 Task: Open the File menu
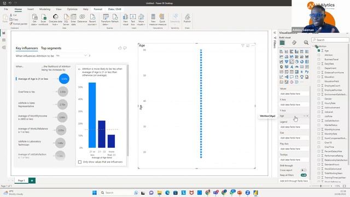tap(6, 9)
